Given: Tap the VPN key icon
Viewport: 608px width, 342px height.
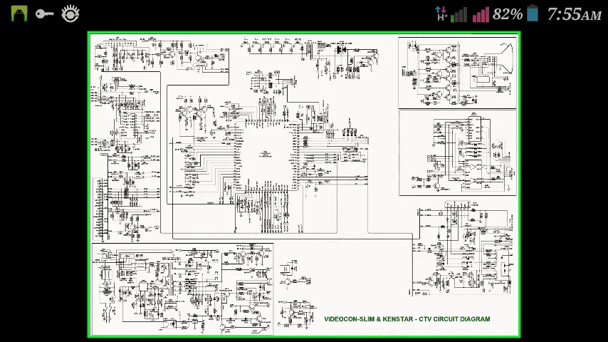Looking at the screenshot, I should [45, 14].
